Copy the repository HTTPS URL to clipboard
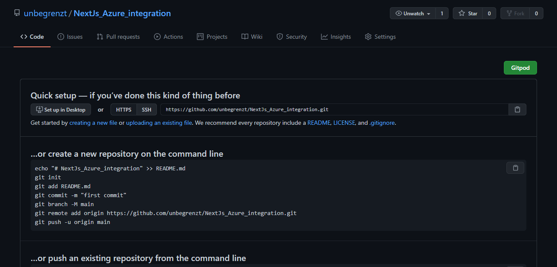Viewport: 557px width, 267px height. coord(517,109)
